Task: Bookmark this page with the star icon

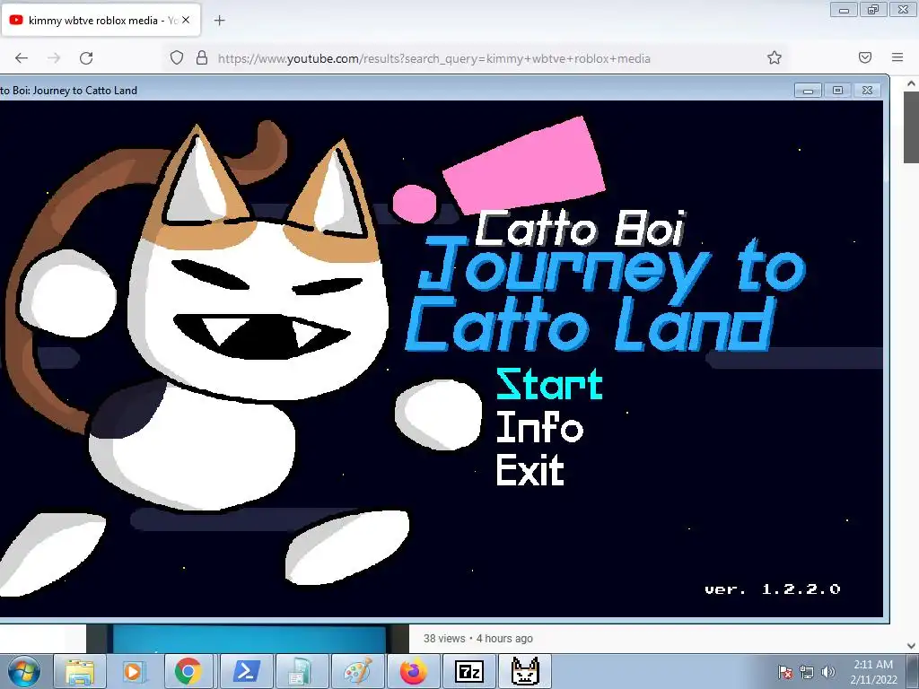Action: (775, 57)
